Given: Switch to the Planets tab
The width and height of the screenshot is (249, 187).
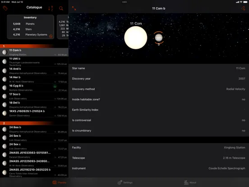Looking at the screenshot, I should pyautogui.click(x=60, y=182).
